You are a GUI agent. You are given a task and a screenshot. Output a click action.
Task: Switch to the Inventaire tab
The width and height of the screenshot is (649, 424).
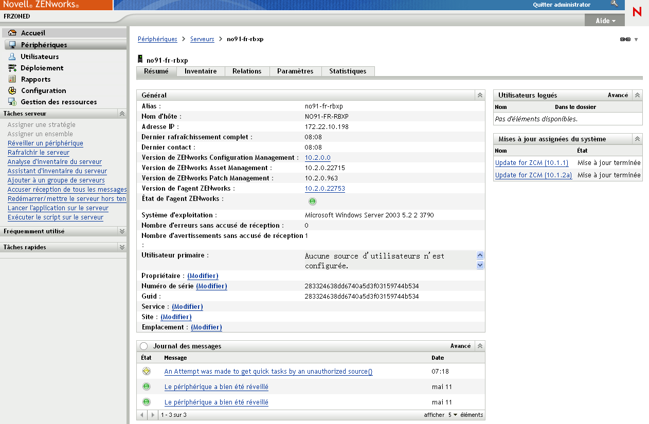coord(201,71)
